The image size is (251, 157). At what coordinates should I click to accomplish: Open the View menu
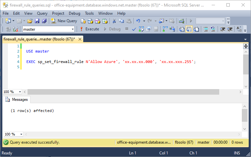point(28,13)
